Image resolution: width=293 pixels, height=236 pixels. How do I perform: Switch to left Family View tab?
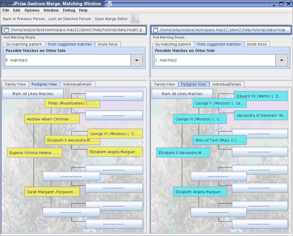[x=15, y=84]
